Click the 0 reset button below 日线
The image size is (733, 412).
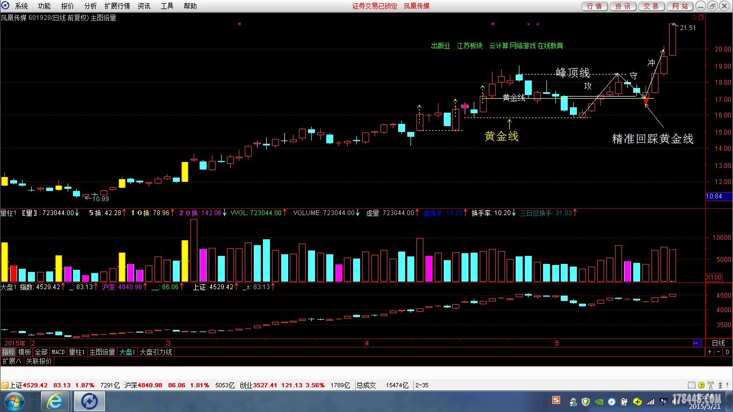coord(727,352)
